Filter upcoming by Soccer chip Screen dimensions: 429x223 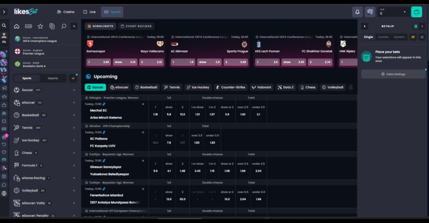[96, 87]
